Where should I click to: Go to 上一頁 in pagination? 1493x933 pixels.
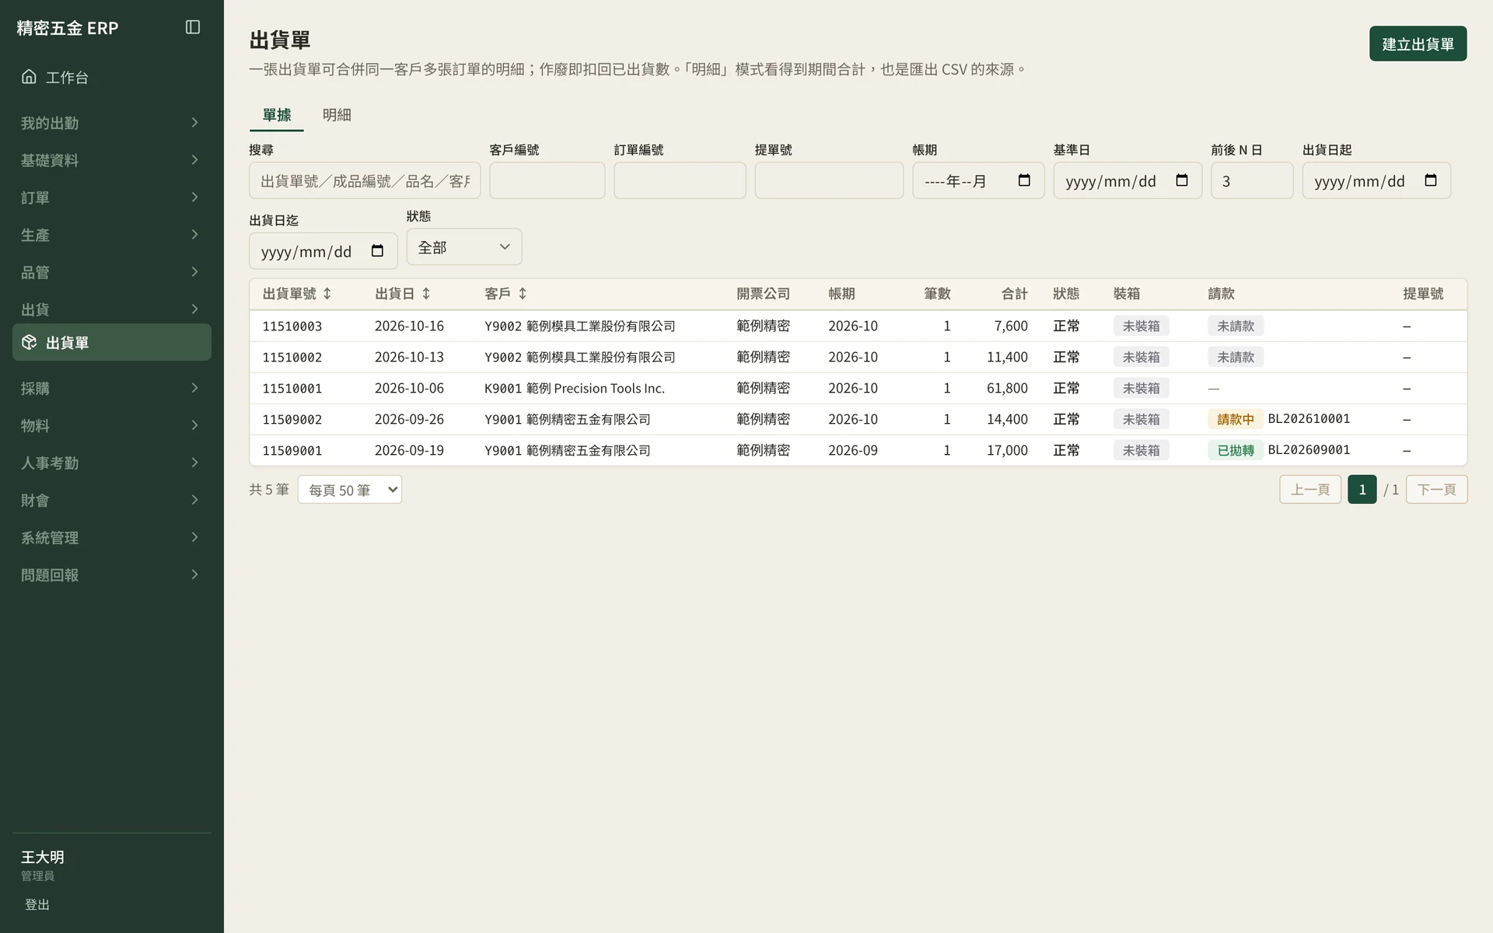coord(1310,490)
